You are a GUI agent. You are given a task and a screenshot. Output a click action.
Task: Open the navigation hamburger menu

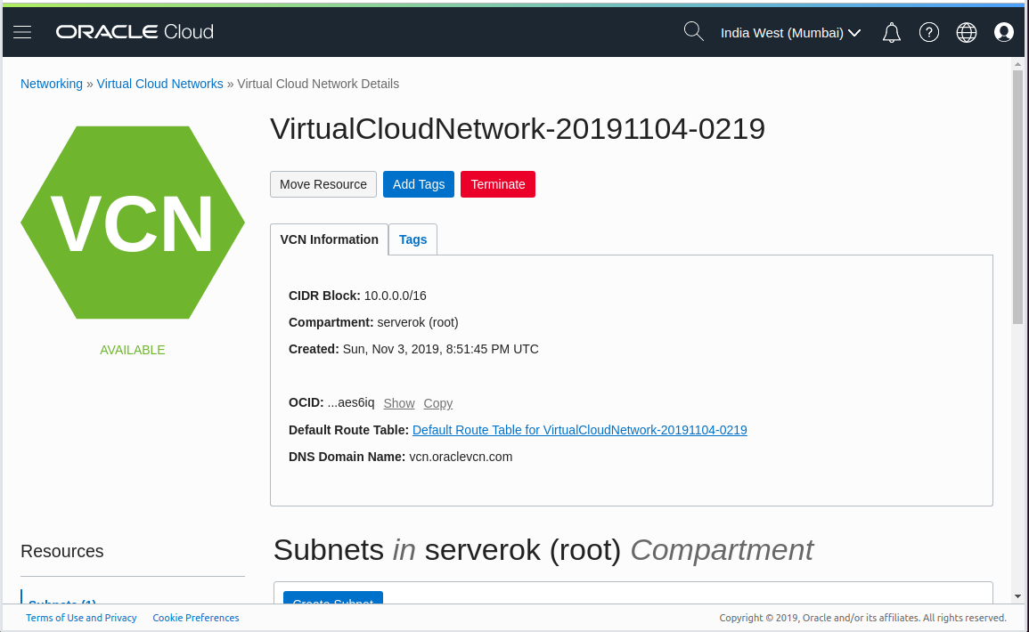point(21,32)
